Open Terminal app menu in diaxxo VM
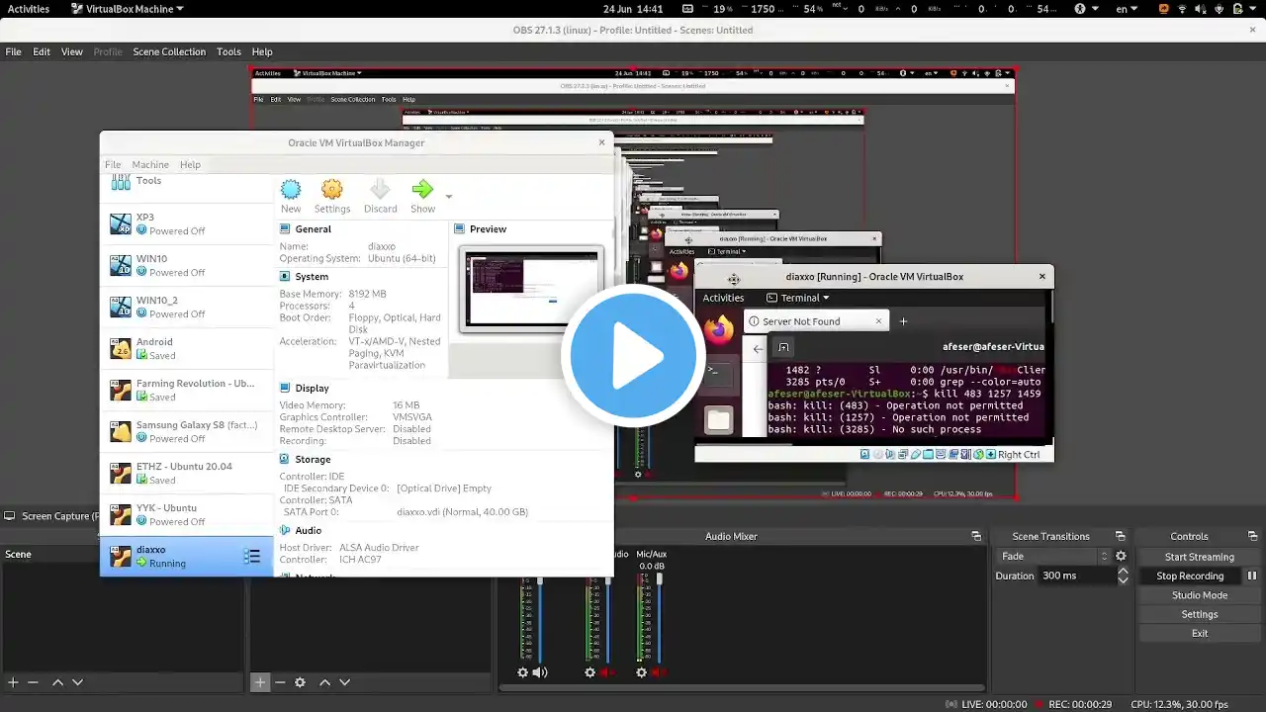The image size is (1266, 712). (798, 298)
